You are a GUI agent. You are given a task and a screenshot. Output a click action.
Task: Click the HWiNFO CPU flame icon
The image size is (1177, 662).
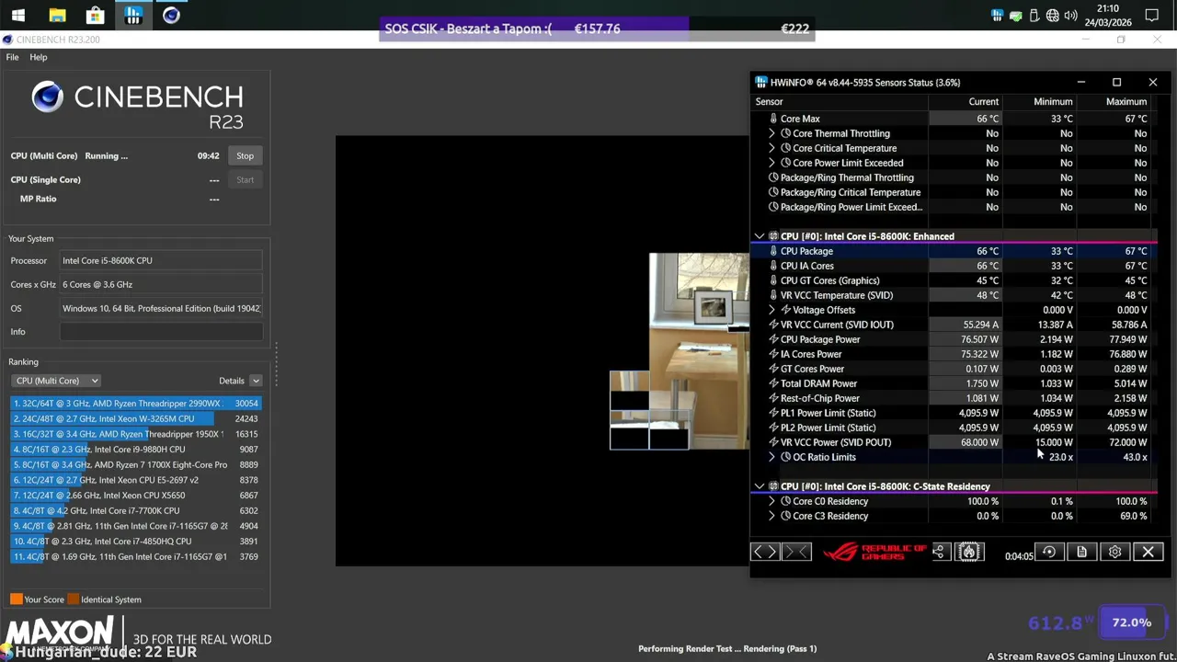(x=968, y=552)
